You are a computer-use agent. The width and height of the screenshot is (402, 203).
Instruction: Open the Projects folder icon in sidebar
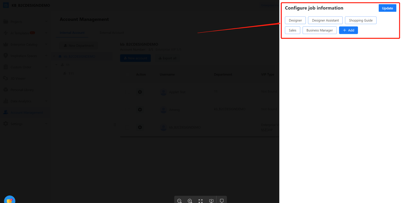[6, 22]
